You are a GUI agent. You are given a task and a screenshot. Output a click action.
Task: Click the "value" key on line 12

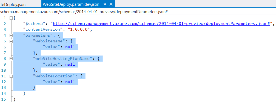point(52,82)
